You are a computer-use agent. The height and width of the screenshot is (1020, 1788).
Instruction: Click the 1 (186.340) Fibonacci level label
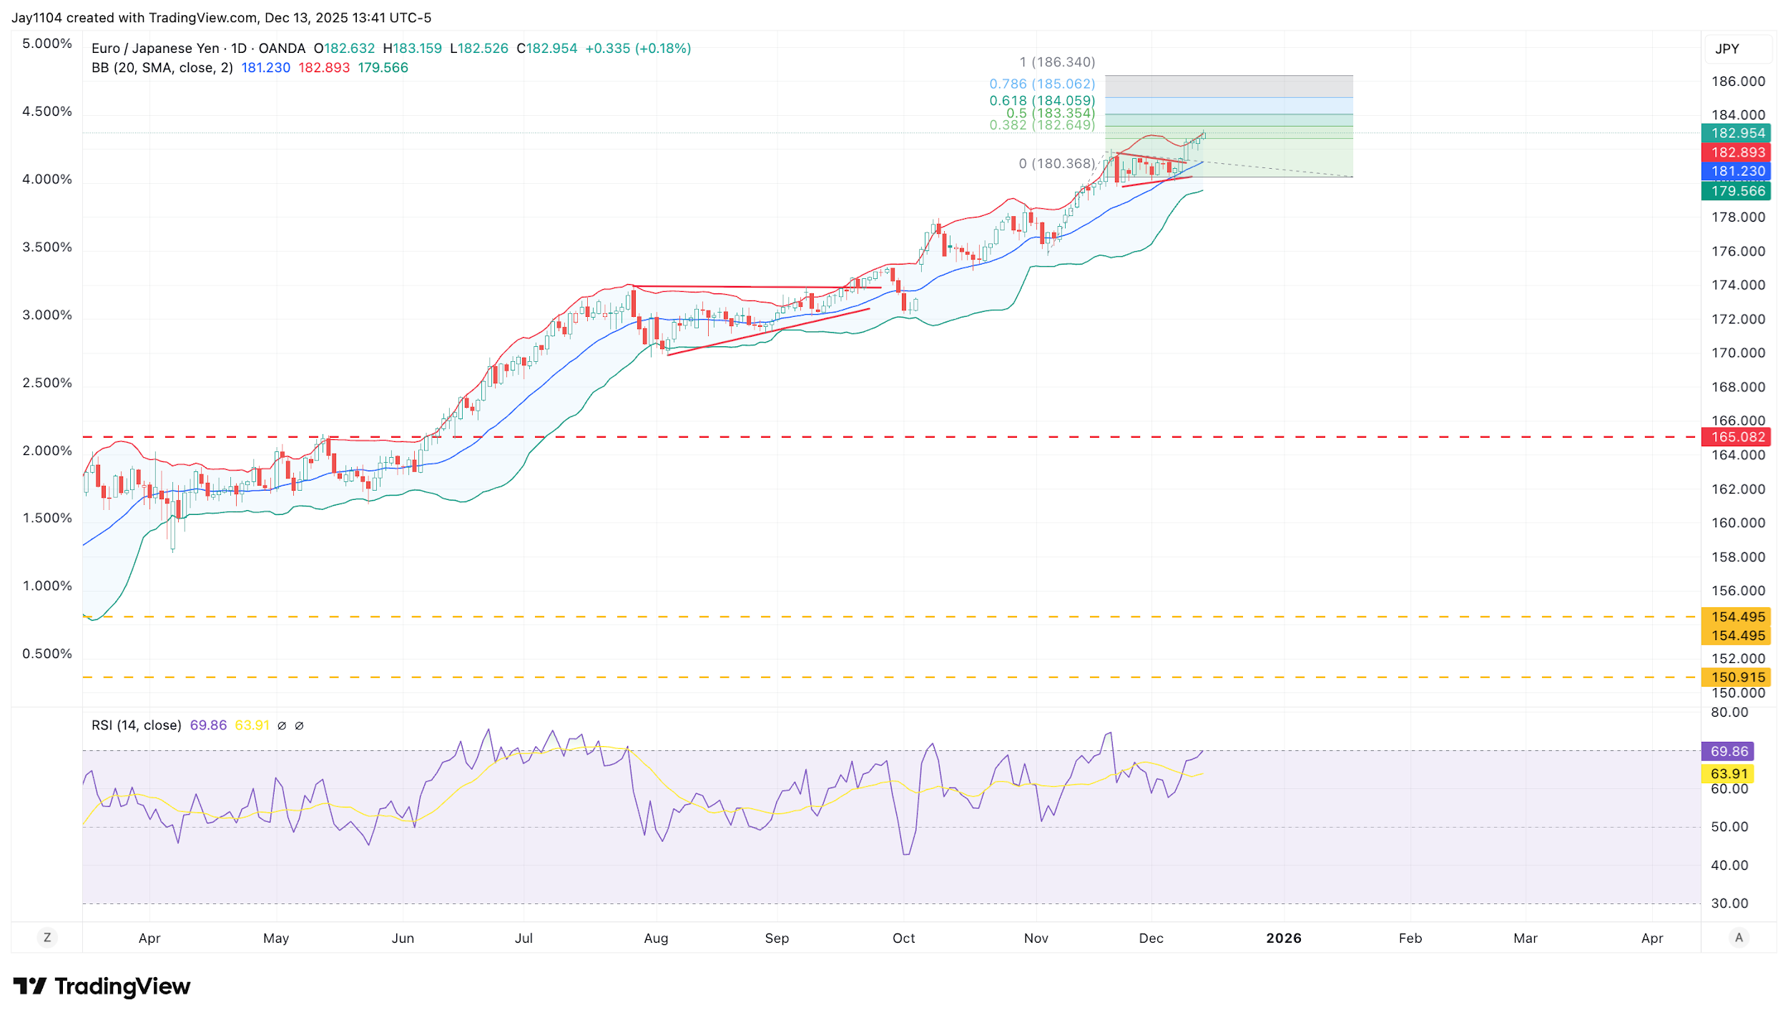point(1056,62)
